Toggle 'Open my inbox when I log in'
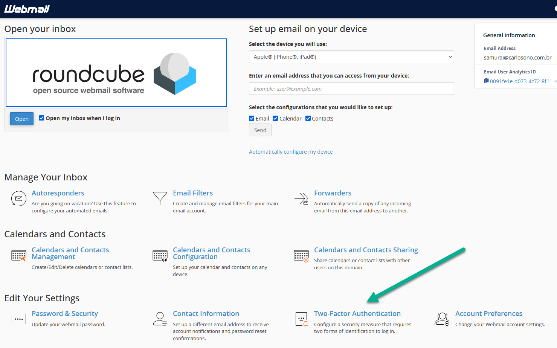Screen dimensions: 557x348 [41, 118]
